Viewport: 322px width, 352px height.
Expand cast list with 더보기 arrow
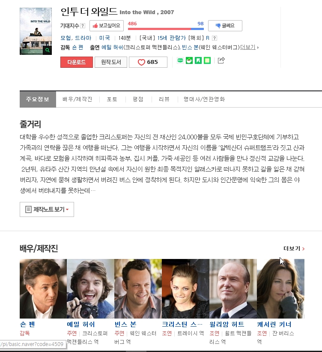tap(249, 47)
